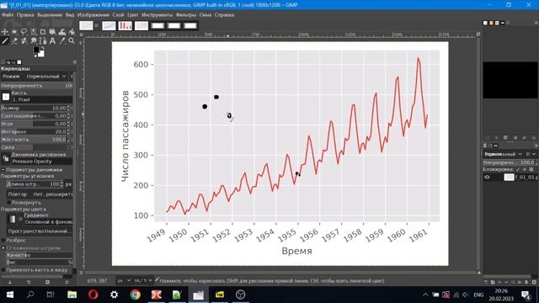
Task: Collapse Параметры динамики section
Action: point(3,170)
